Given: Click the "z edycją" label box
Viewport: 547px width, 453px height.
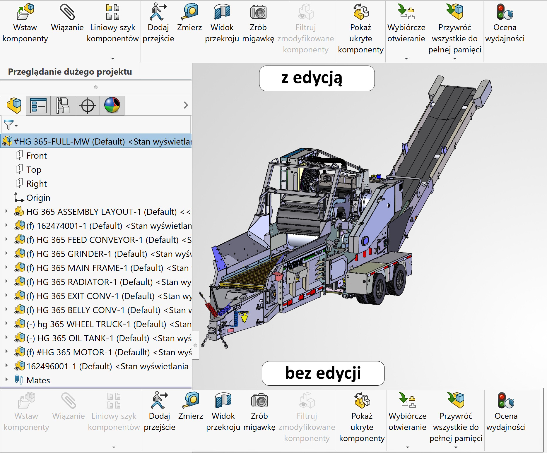Looking at the screenshot, I should (317, 78).
